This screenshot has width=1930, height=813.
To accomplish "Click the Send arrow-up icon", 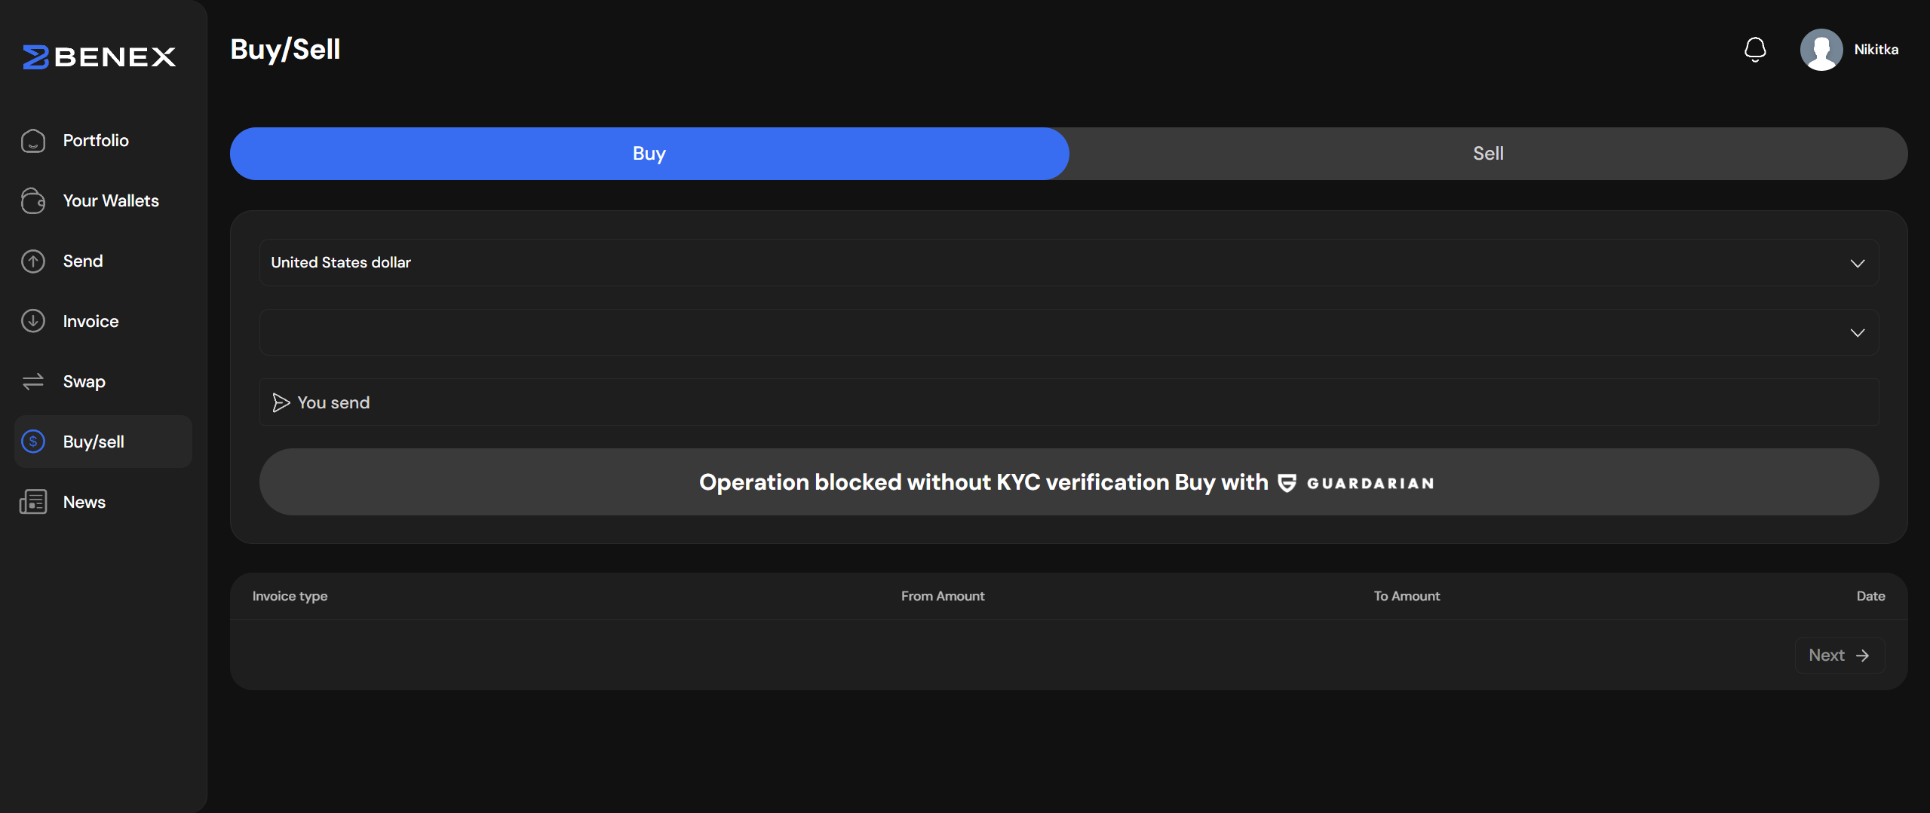I will [x=33, y=261].
